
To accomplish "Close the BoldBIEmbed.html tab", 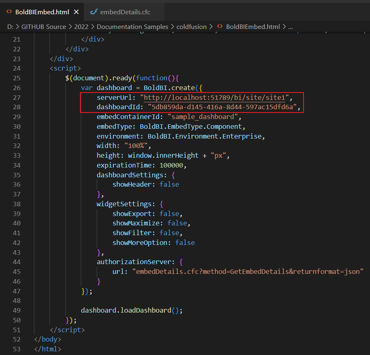I will (x=76, y=12).
